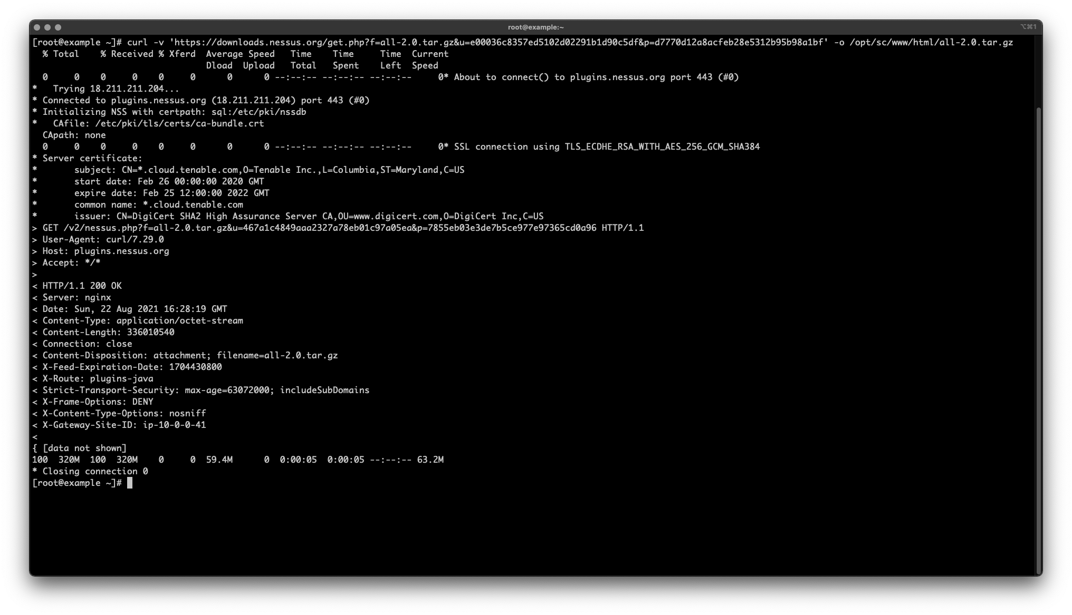Click the Closing connection 0 message
The width and height of the screenshot is (1072, 615).
tap(95, 471)
